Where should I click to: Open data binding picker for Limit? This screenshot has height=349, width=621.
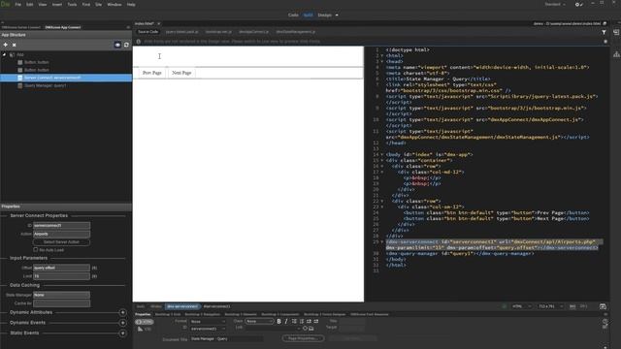pyautogui.click(x=94, y=276)
